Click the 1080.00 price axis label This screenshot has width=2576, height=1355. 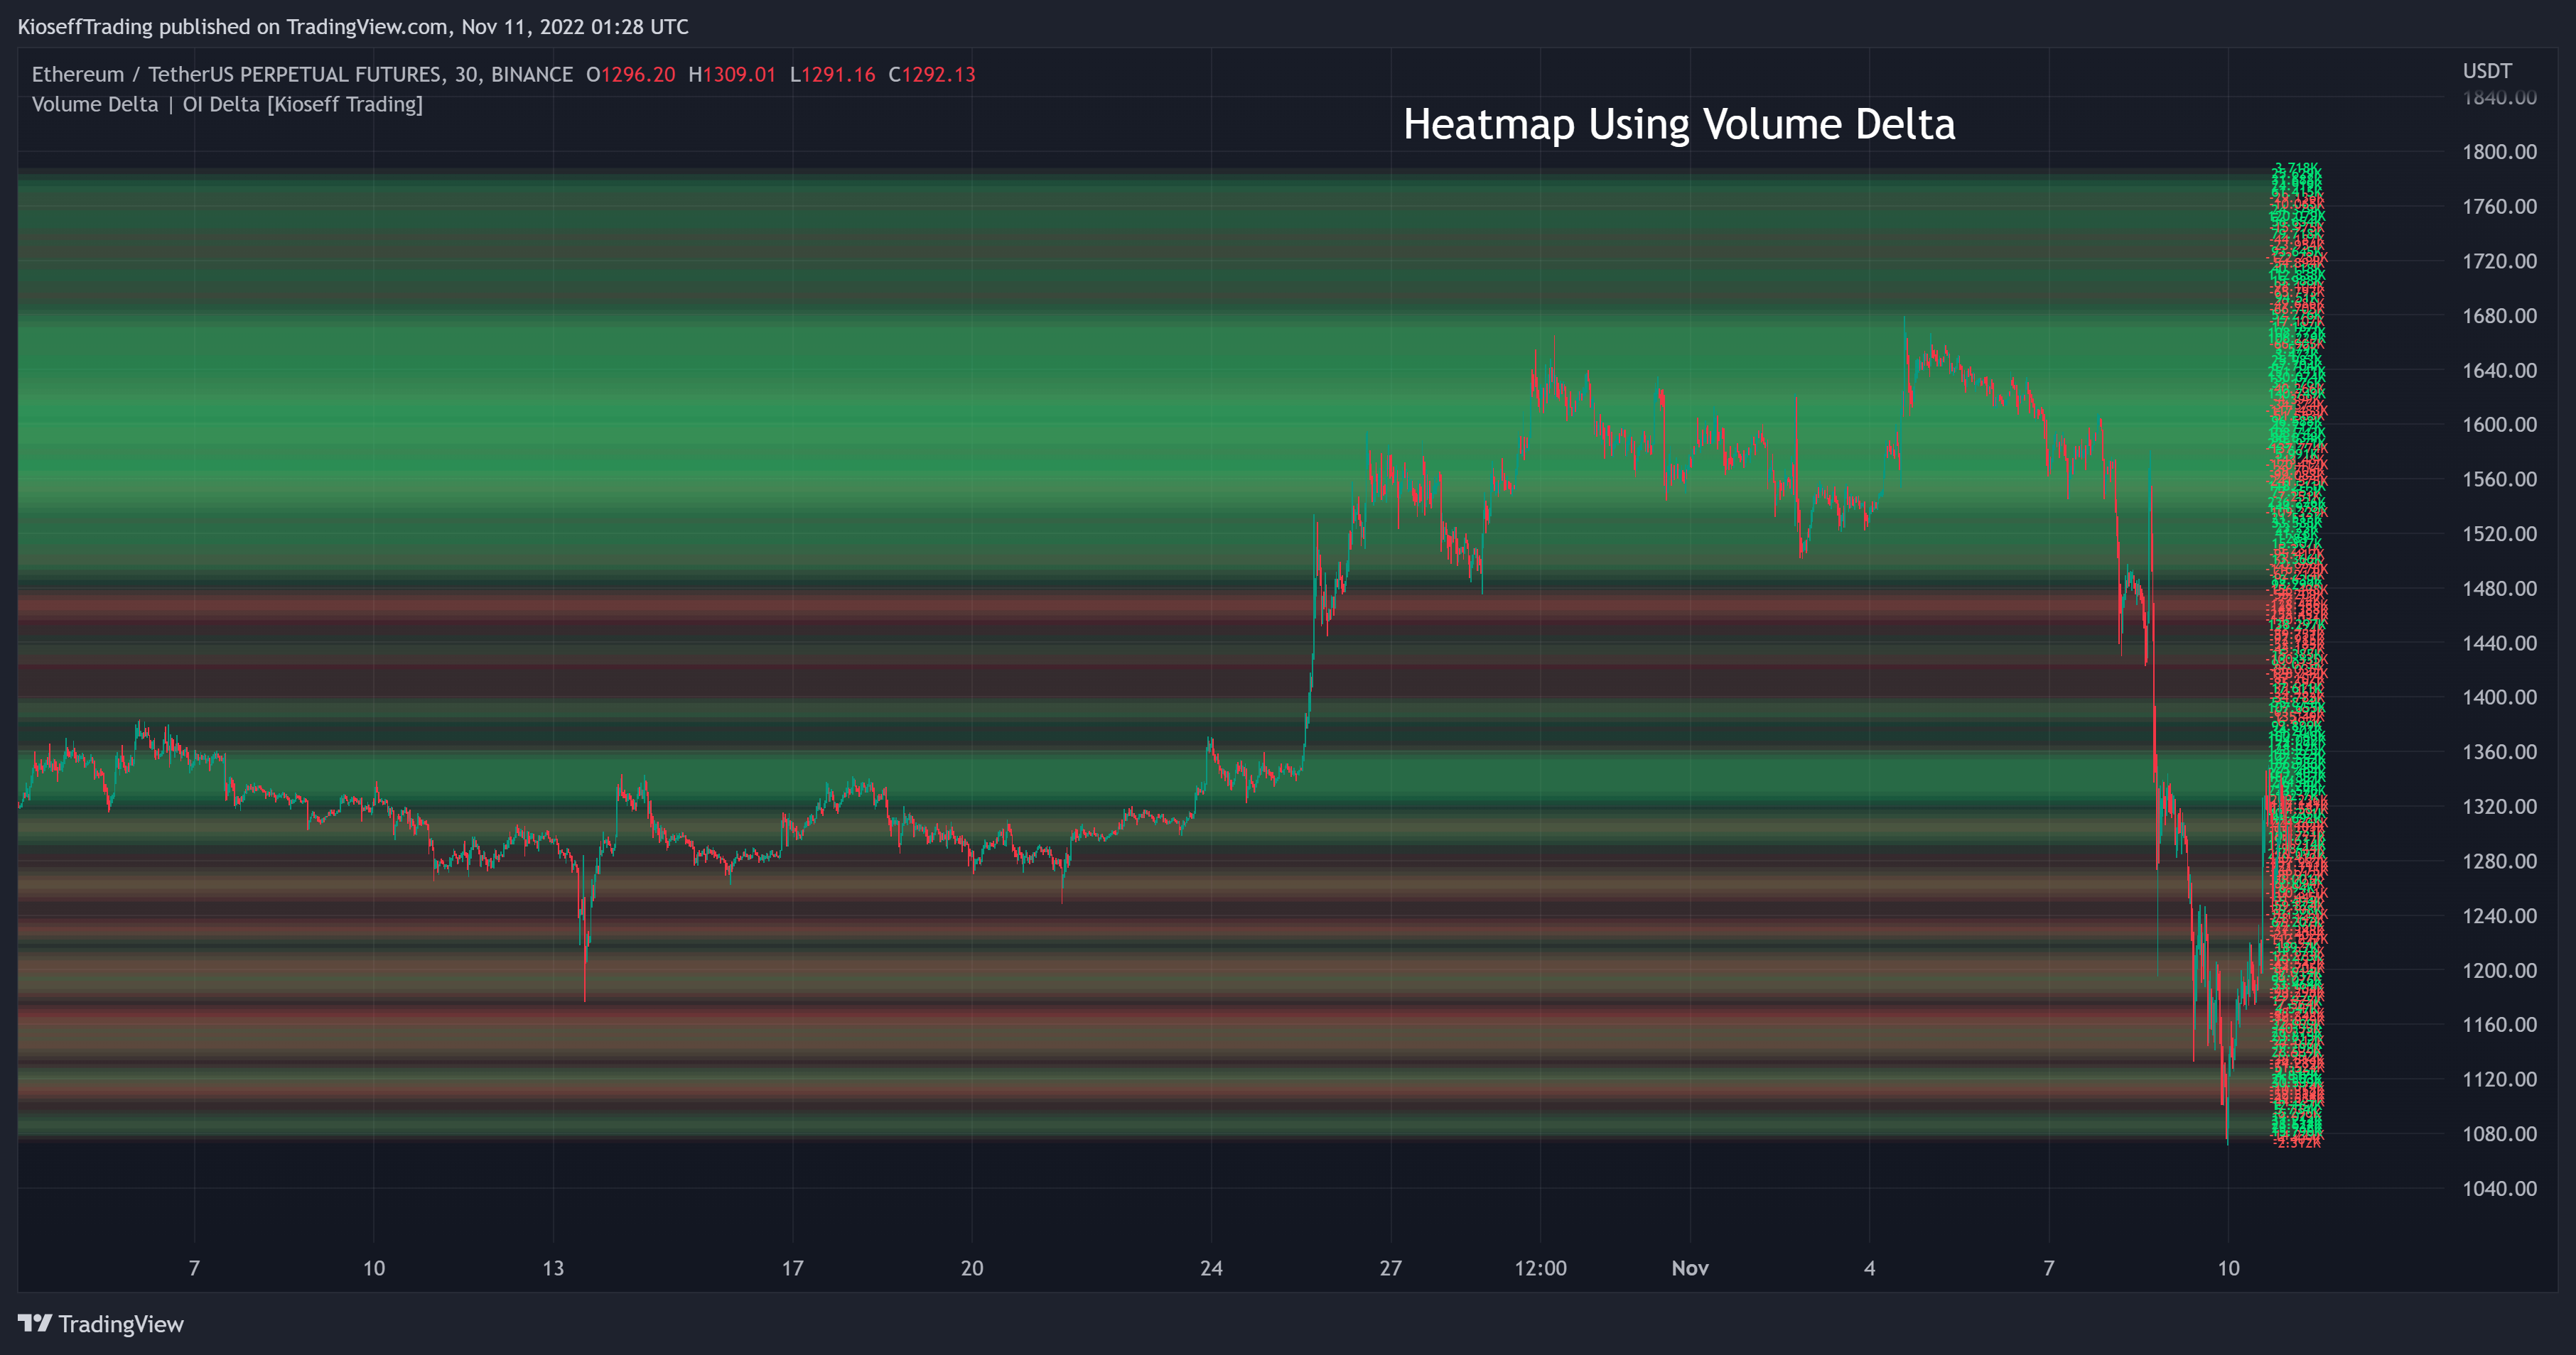[x=2499, y=1134]
